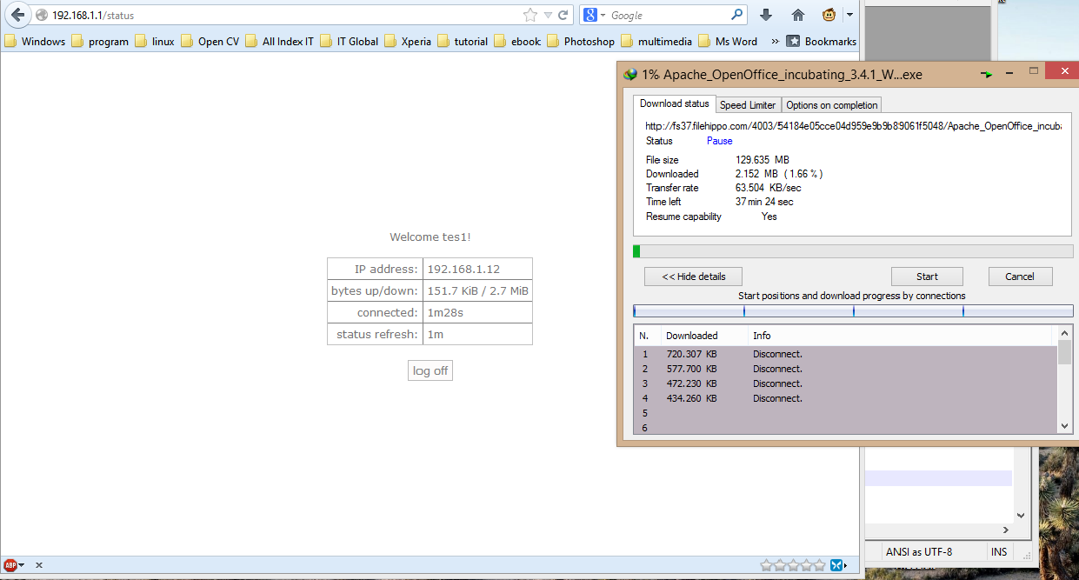Open the downloads arrow button
This screenshot has height=580, width=1079.
(766, 15)
